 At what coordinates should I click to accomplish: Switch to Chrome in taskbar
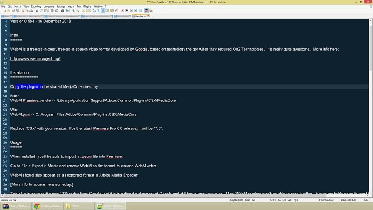[x=47, y=206]
